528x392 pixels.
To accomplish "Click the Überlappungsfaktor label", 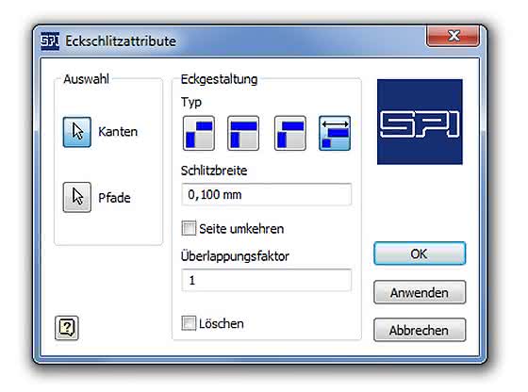I will pos(235,256).
